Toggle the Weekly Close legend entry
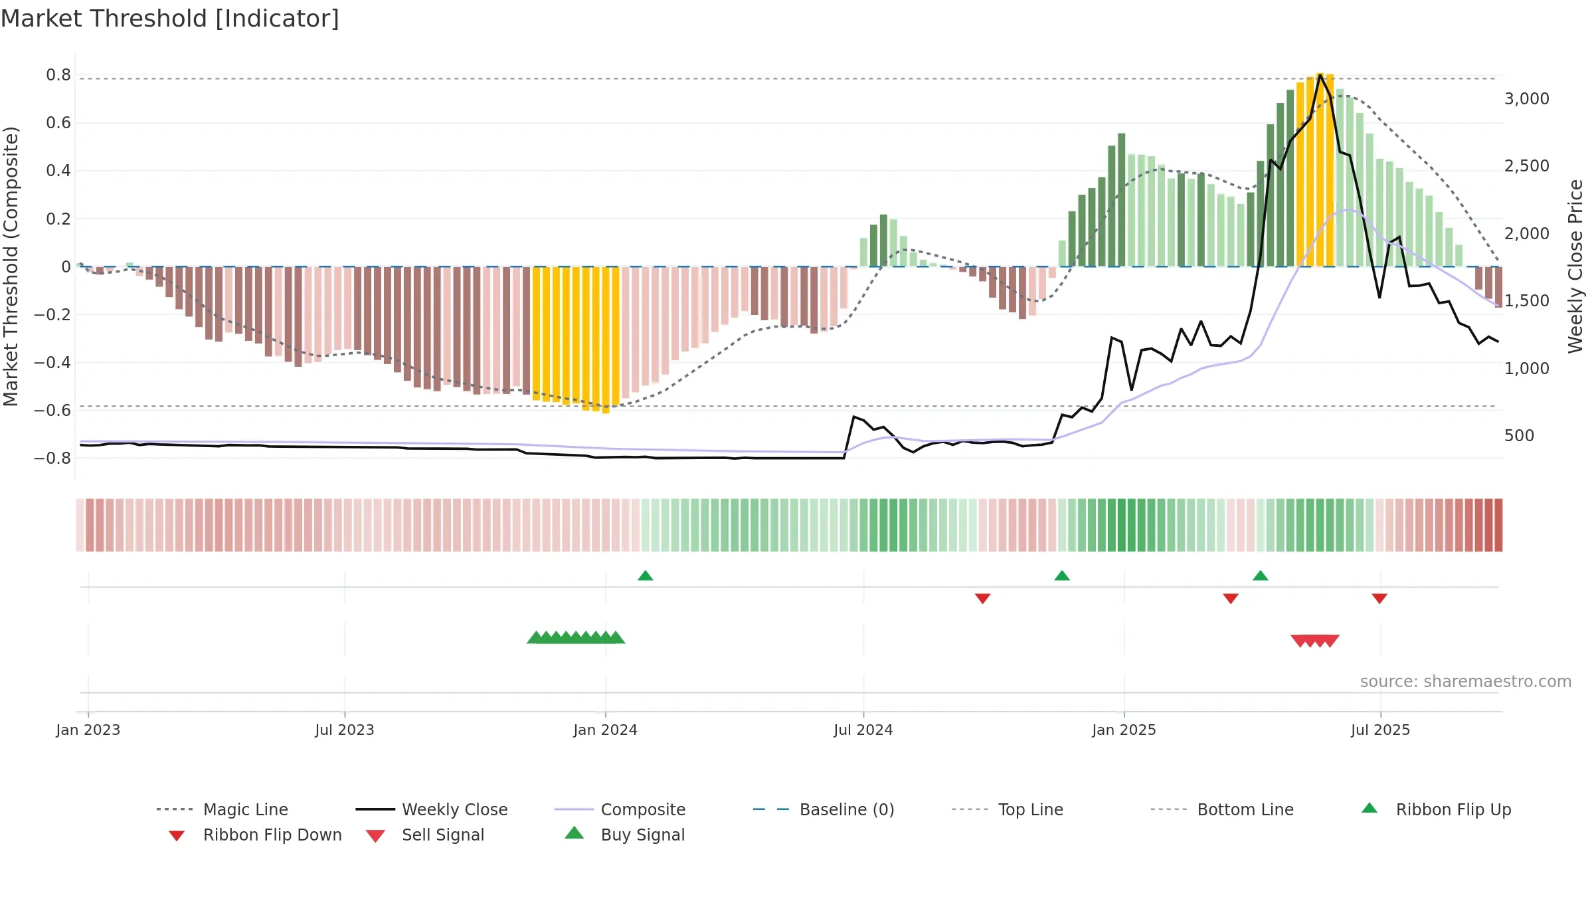 pyautogui.click(x=432, y=809)
